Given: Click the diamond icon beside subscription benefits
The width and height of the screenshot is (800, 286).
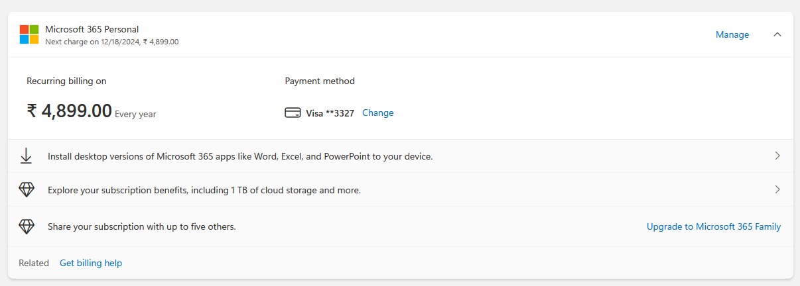Looking at the screenshot, I should [26, 190].
